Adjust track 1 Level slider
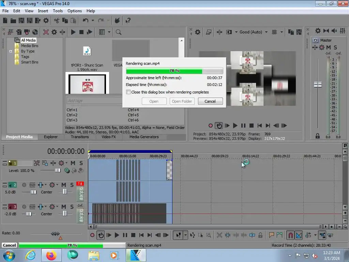The width and height of the screenshot is (349, 262). (58, 171)
